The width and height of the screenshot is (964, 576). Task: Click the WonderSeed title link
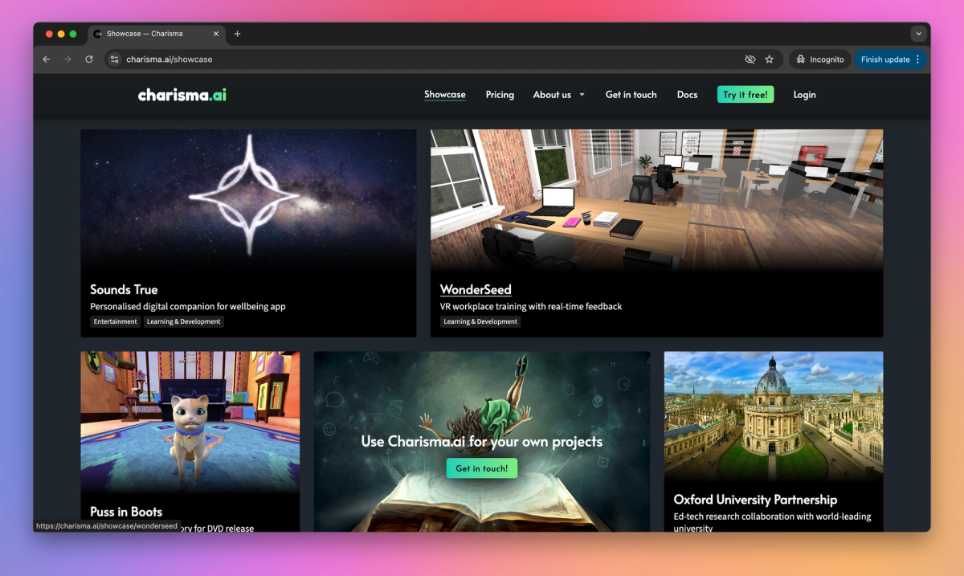pyautogui.click(x=476, y=289)
